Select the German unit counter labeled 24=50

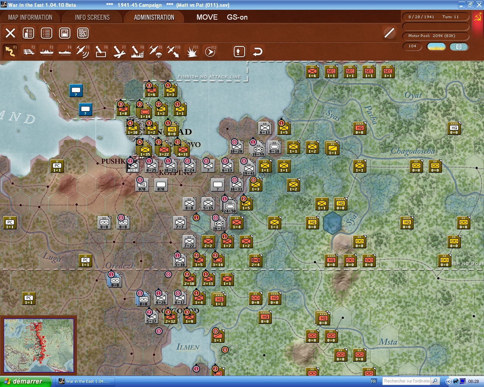click(x=230, y=206)
